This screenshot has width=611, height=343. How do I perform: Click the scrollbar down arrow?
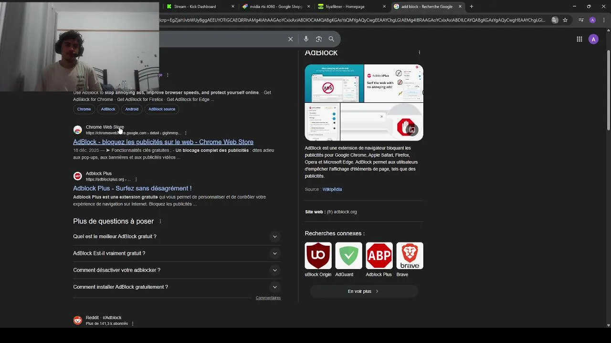[x=609, y=325]
